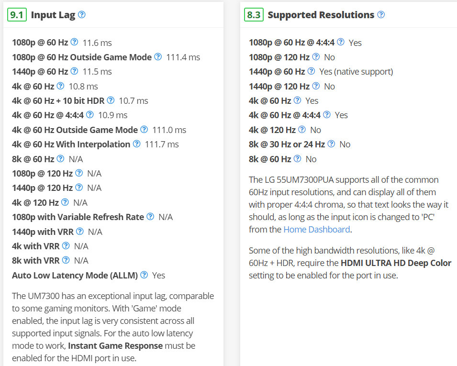Click help icon beside Input Lag heading
Viewport: 457px width, 366px height.
coord(82,15)
